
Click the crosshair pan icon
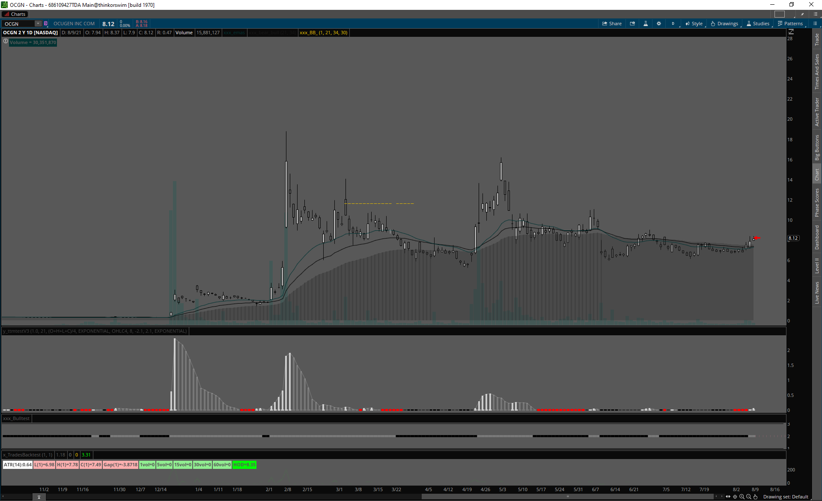click(x=735, y=497)
